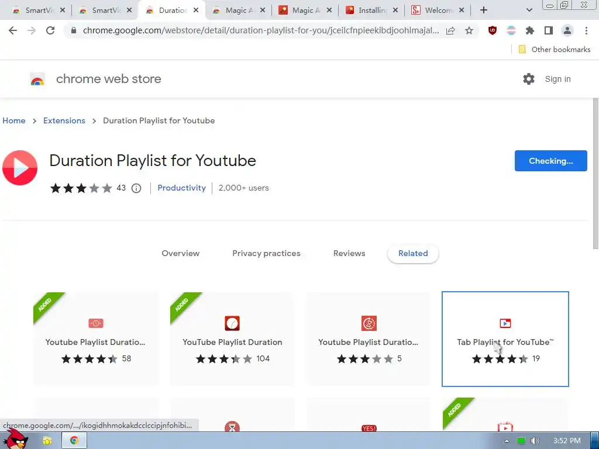Open Other bookmarks folder
This screenshot has width=599, height=449.
pyautogui.click(x=554, y=50)
